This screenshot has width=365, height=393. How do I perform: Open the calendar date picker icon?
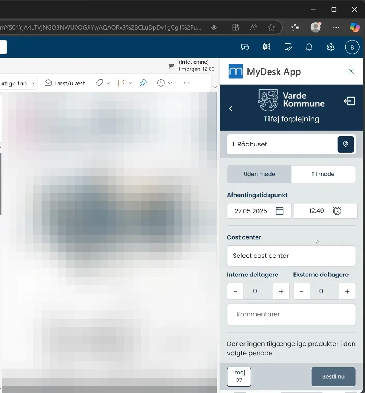(279, 211)
